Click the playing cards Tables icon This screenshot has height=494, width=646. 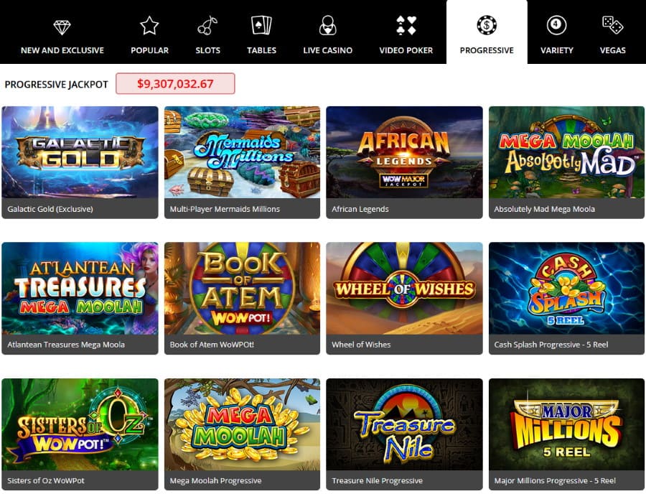261,25
